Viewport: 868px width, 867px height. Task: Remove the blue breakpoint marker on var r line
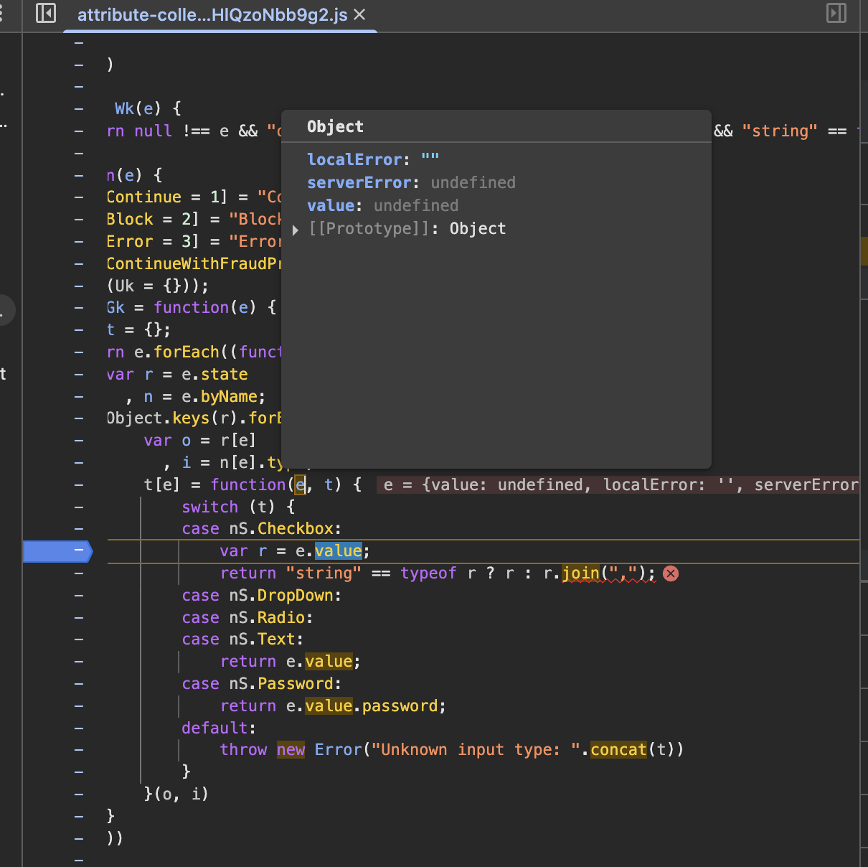tap(57, 551)
